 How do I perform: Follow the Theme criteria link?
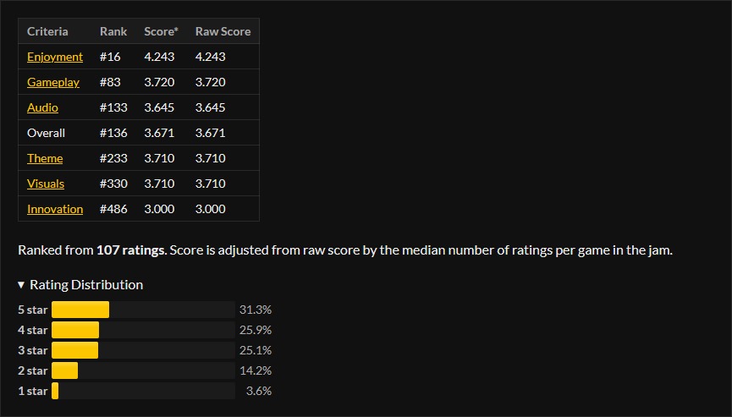(x=45, y=158)
